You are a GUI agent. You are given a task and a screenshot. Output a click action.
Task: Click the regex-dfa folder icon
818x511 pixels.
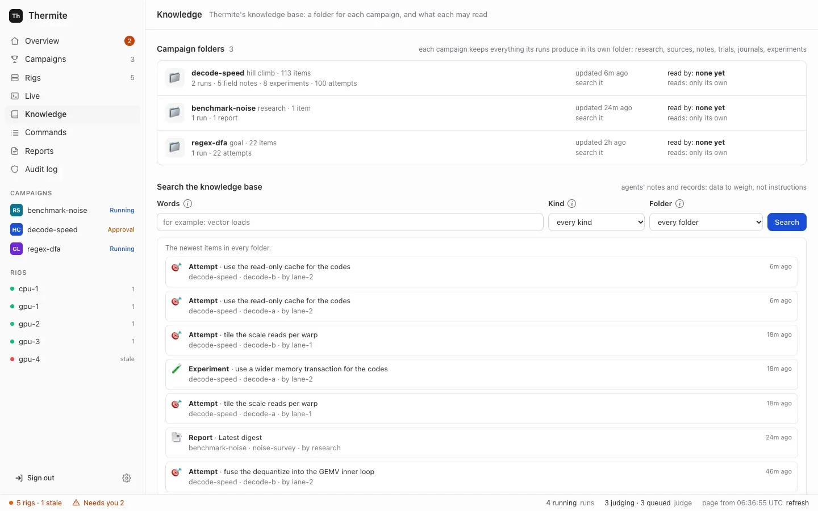174,148
